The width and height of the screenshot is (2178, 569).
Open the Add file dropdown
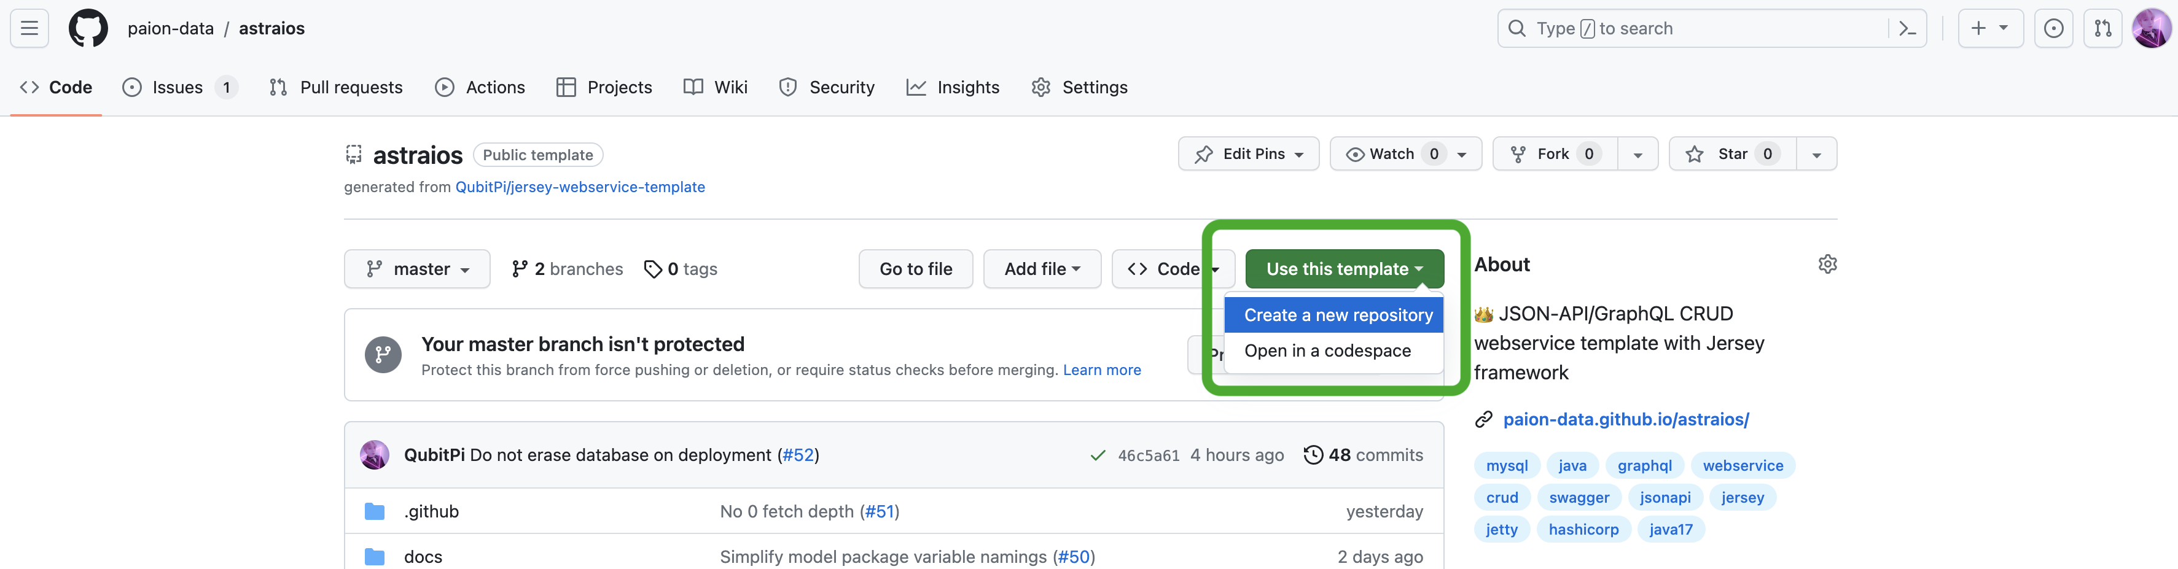click(x=1042, y=269)
